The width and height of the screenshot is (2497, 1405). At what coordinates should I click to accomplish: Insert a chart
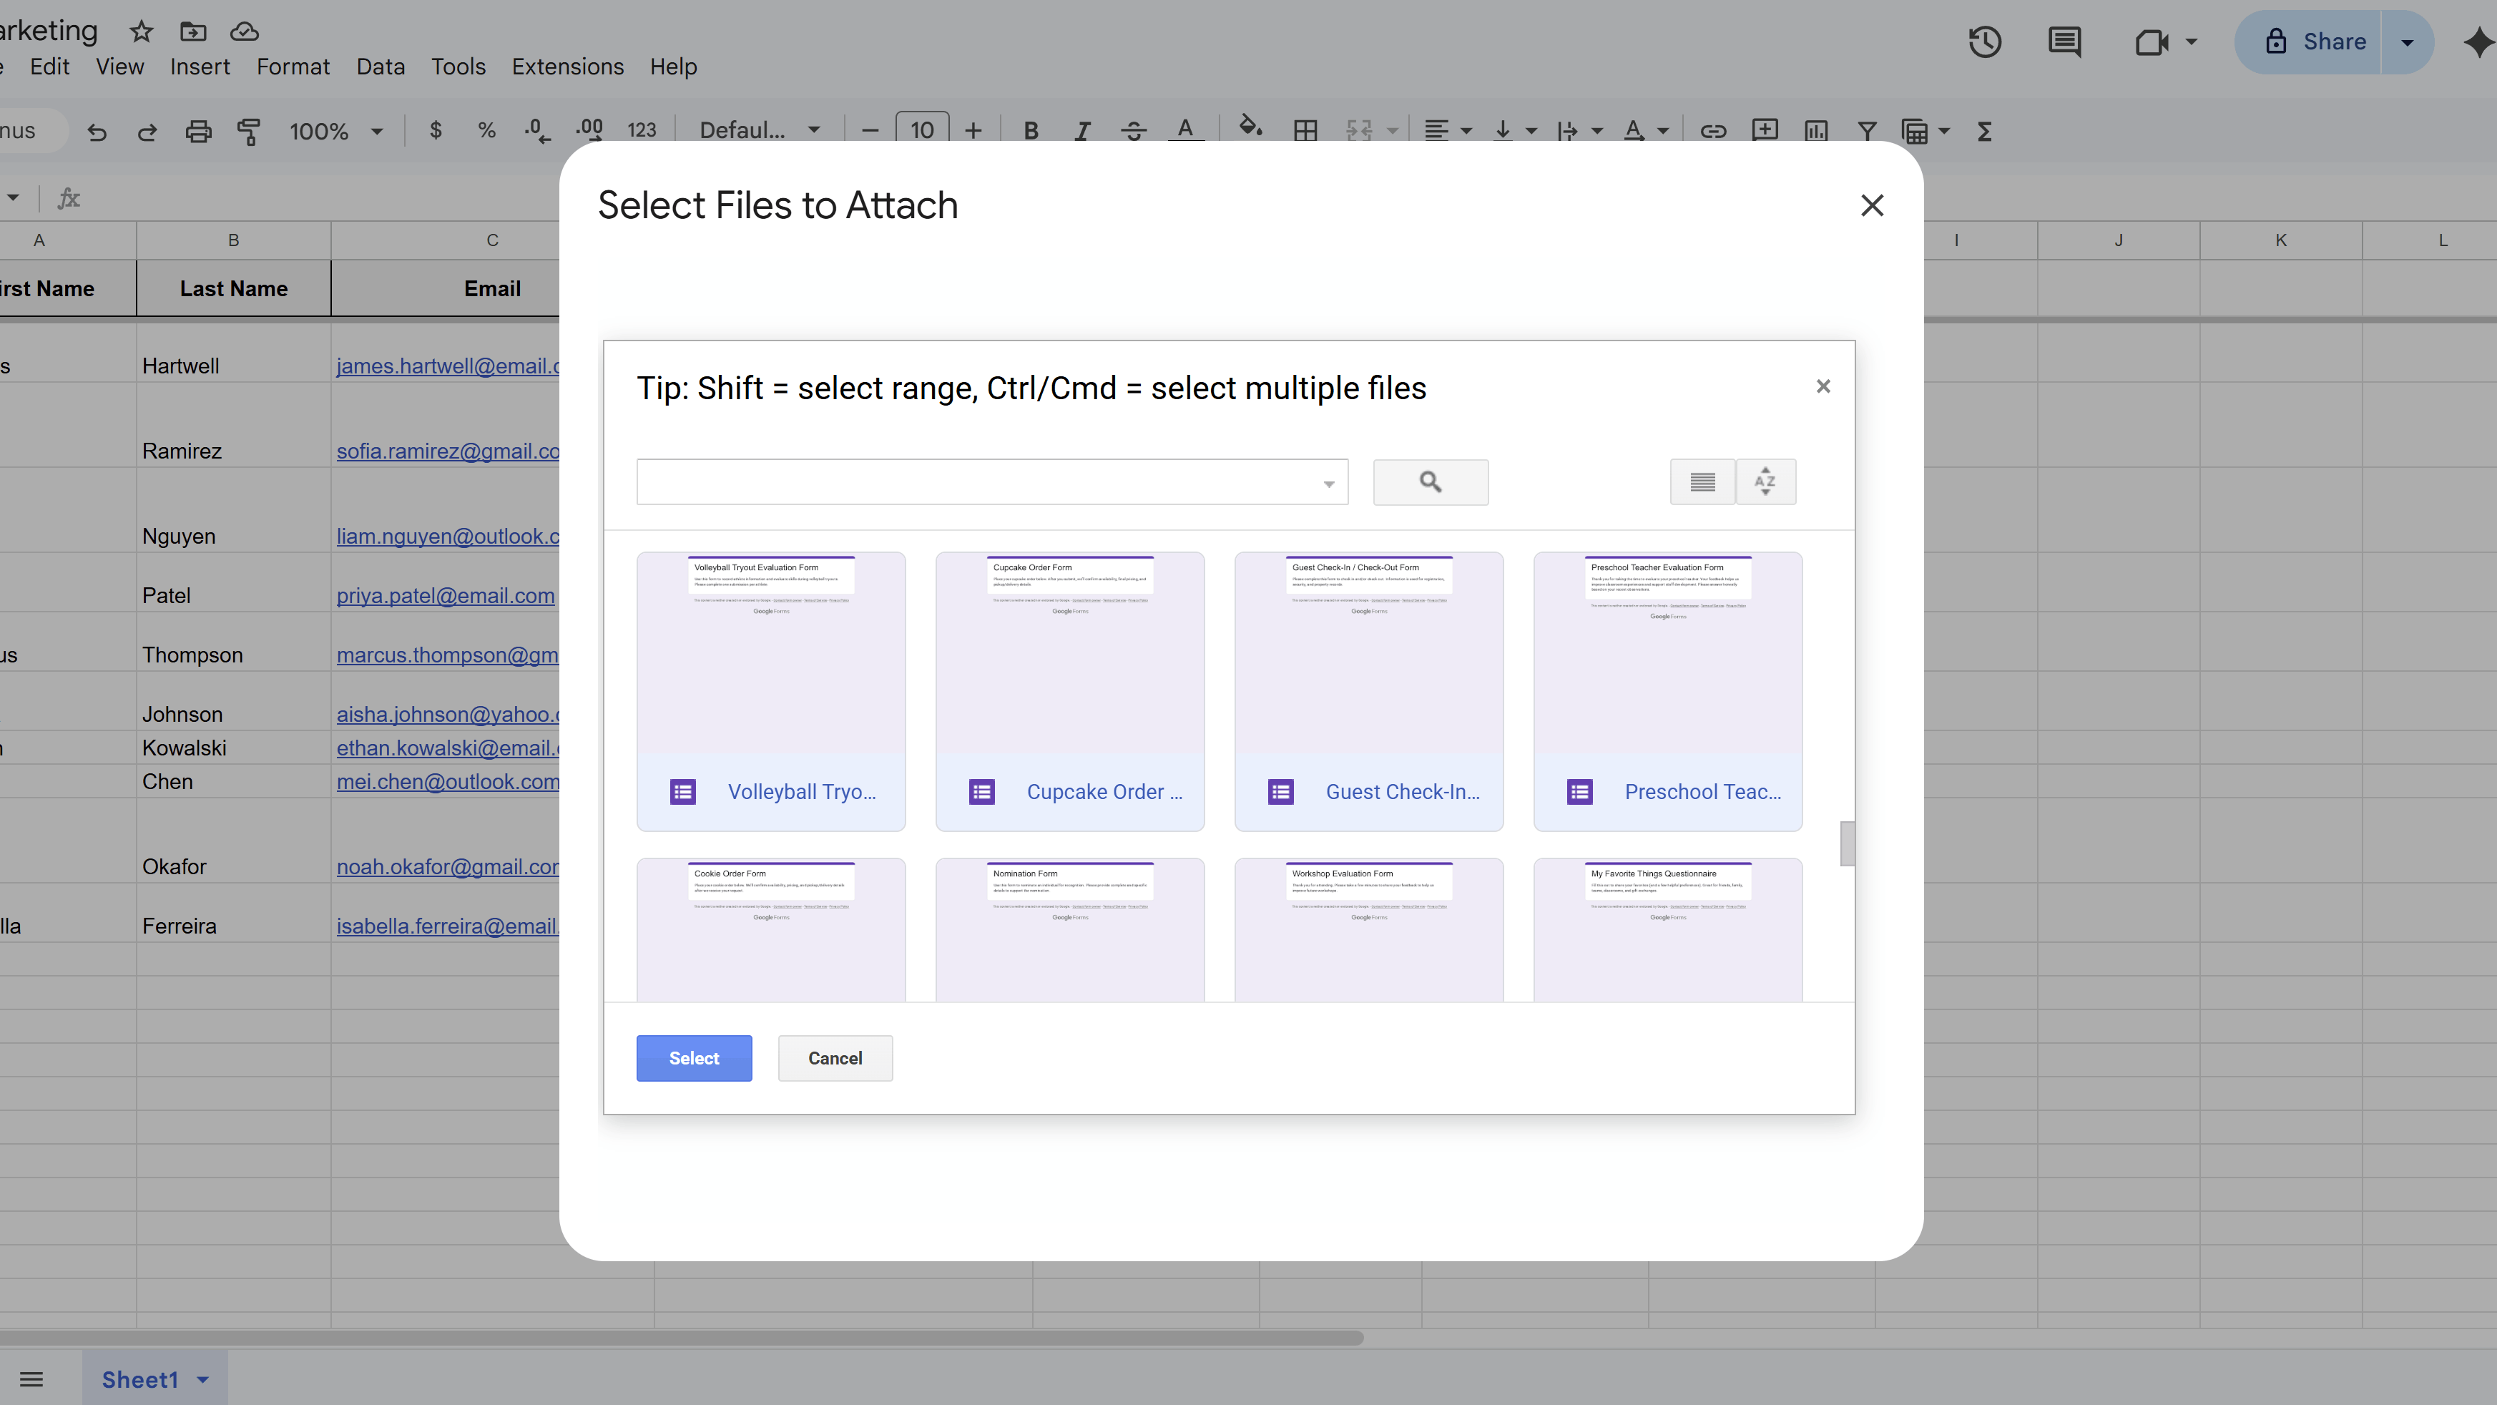coord(1817,130)
